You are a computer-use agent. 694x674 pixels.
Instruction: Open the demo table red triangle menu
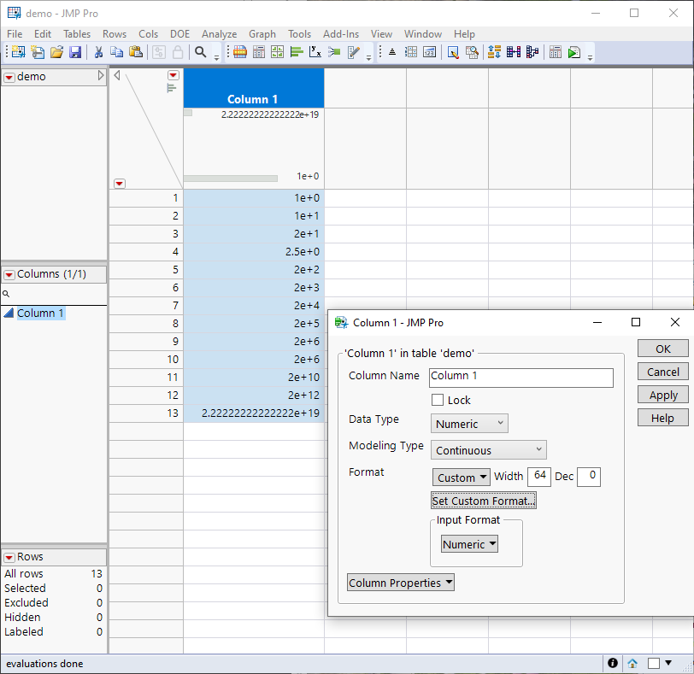pos(9,78)
